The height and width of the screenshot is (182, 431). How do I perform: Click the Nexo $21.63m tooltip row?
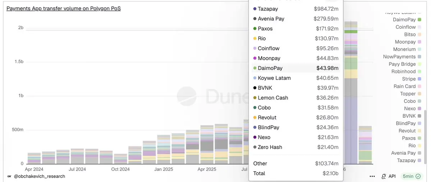pyautogui.click(x=296, y=137)
